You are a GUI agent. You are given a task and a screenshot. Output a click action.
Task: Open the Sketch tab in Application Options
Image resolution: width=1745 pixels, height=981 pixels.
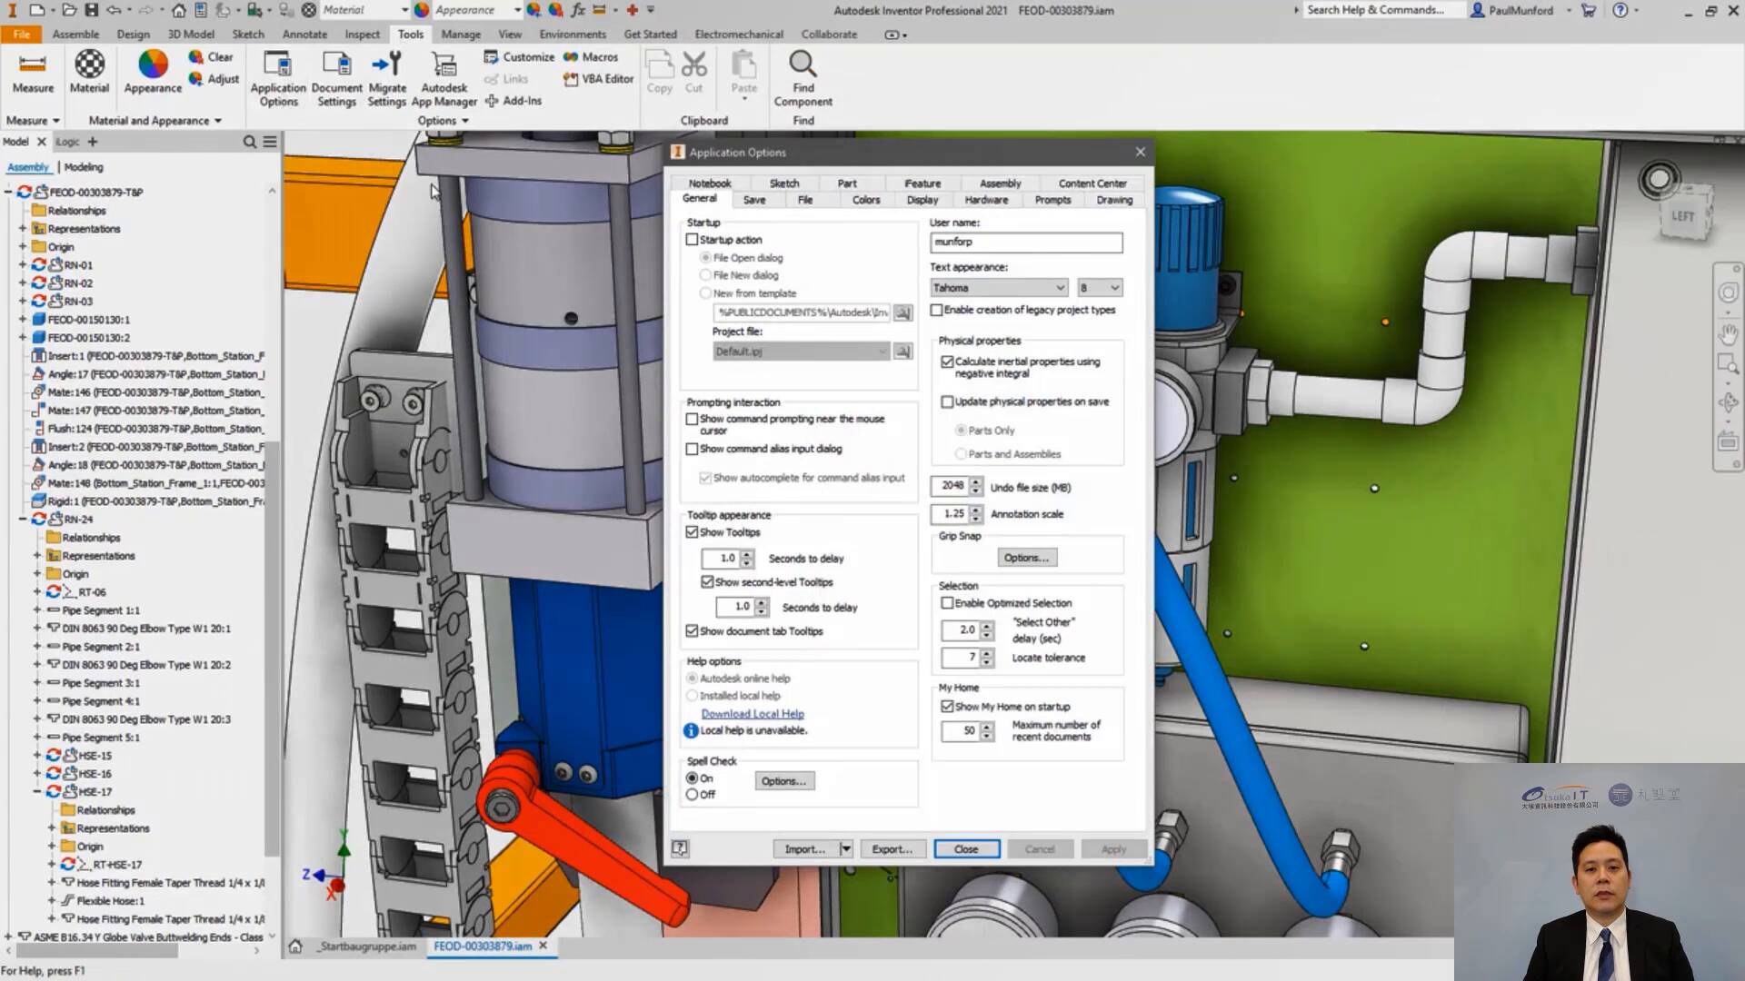(783, 183)
